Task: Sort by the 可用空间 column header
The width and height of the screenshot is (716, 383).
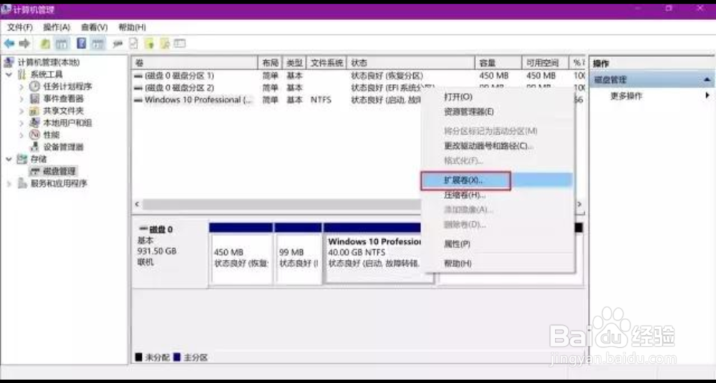Action: [x=545, y=63]
